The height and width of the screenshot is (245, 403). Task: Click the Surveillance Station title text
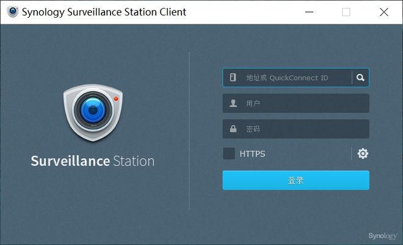click(93, 161)
